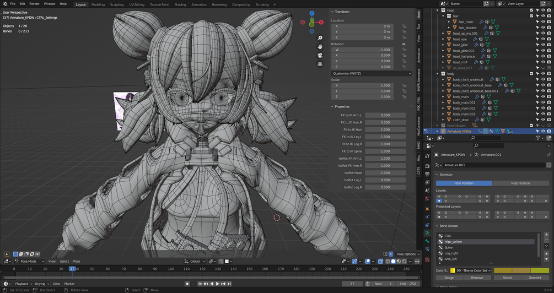Click the Rest Position button
Viewport: 554px width, 293px height.
click(x=520, y=183)
